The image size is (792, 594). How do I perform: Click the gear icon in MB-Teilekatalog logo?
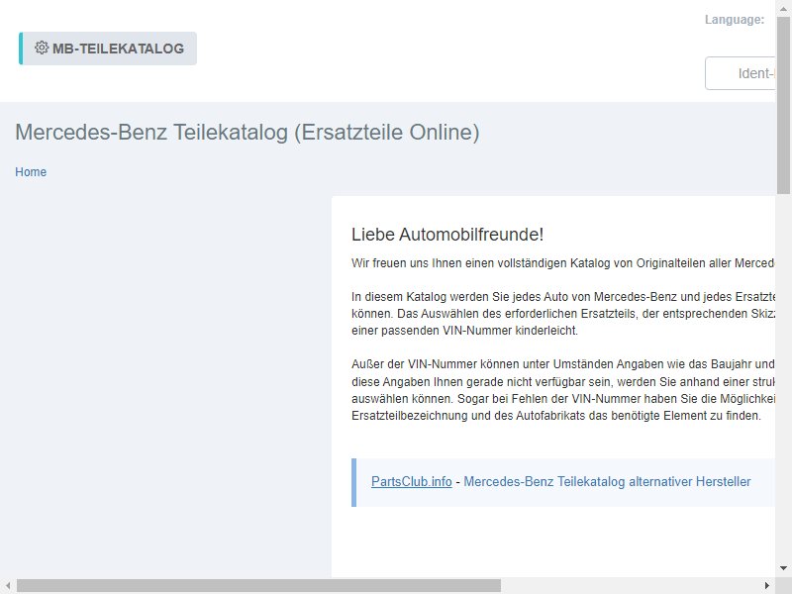pyautogui.click(x=42, y=48)
